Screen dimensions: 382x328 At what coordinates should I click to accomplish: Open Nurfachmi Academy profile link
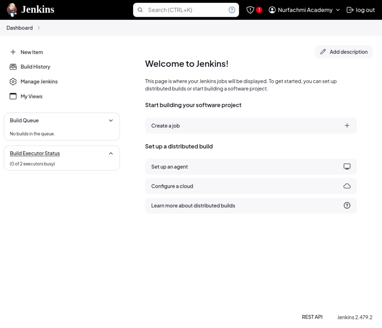305,10
